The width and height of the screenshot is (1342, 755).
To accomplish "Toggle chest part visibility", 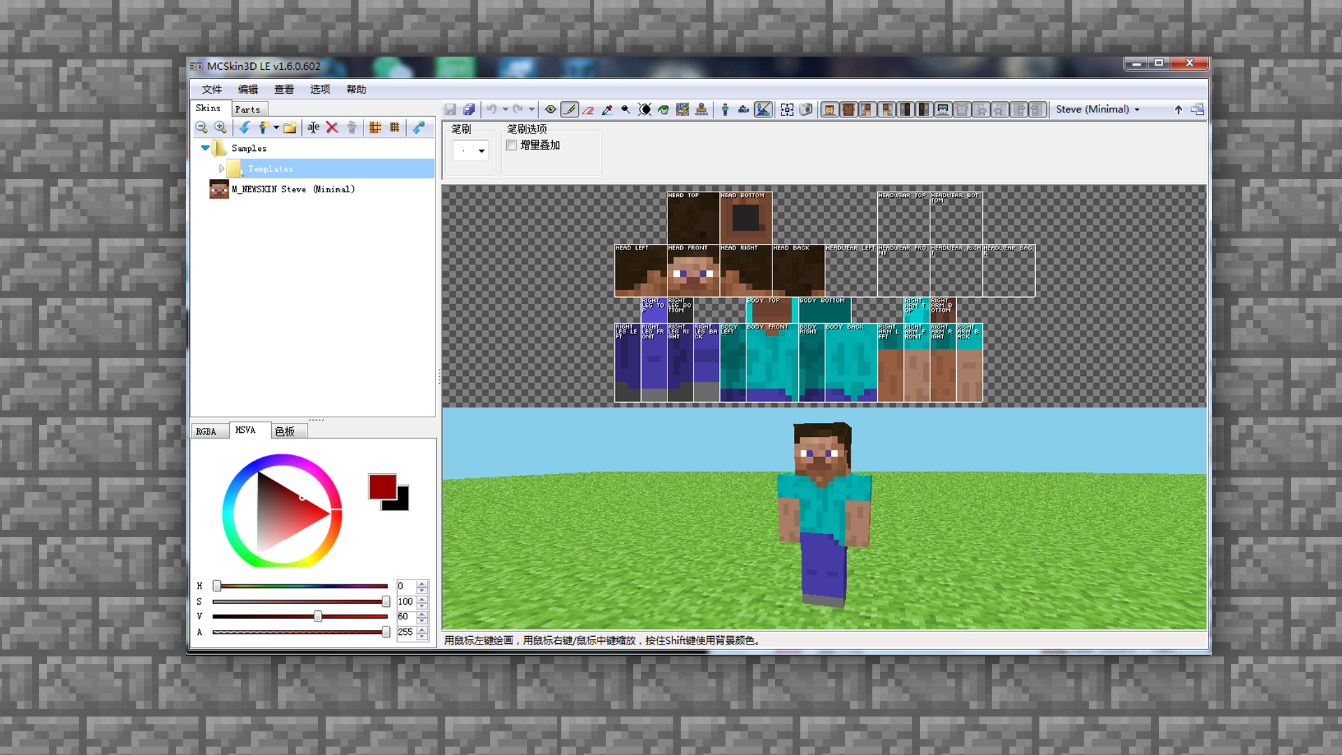I will tap(849, 110).
